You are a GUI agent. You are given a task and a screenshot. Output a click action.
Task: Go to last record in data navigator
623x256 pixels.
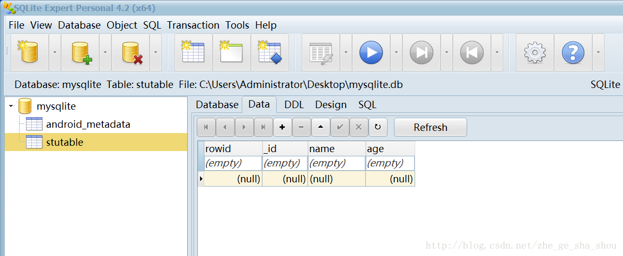(264, 127)
